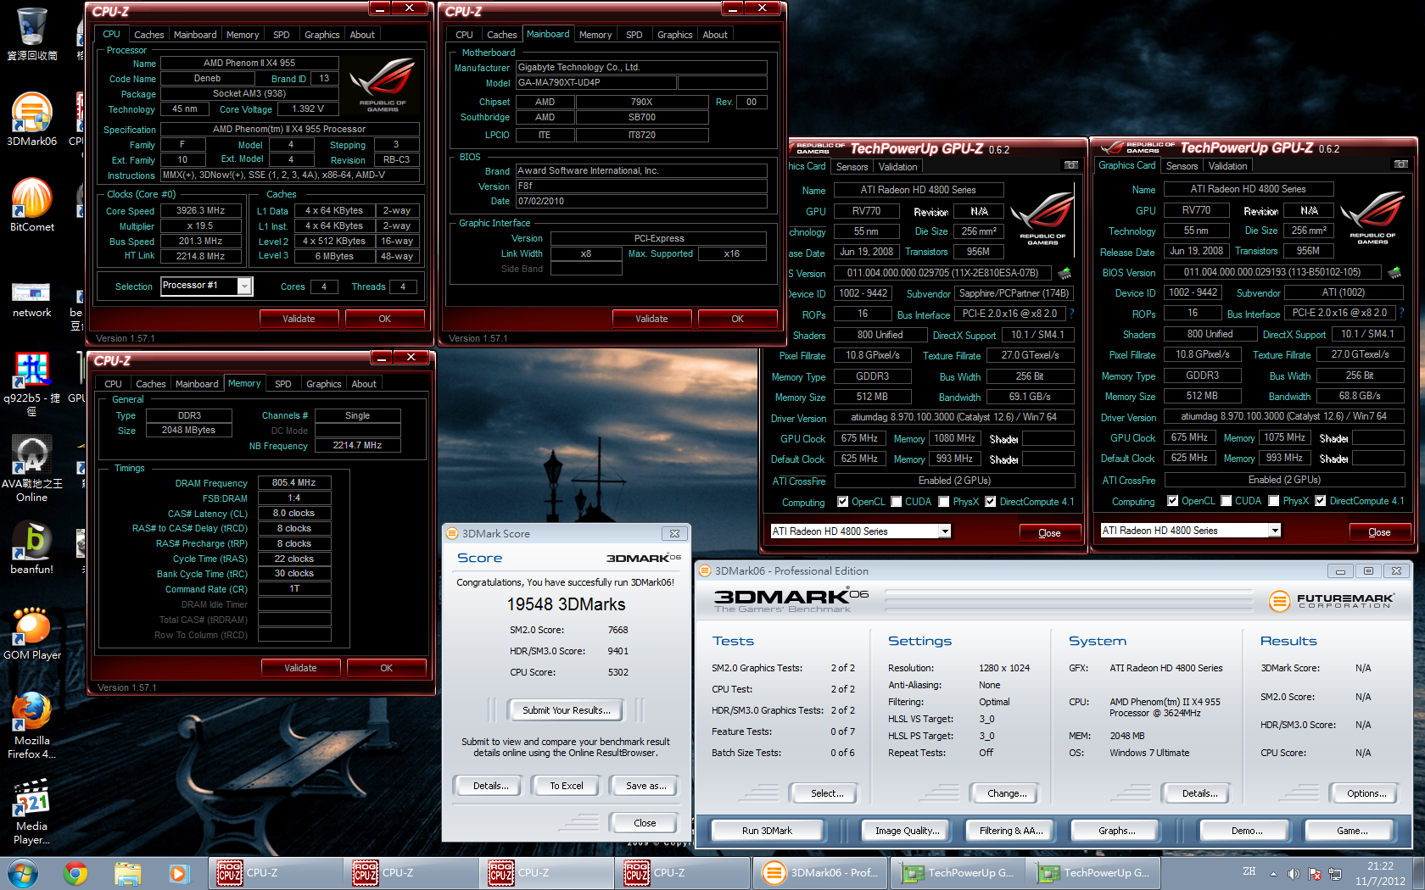Click the volume speaker tray icon
The image size is (1425, 890).
click(x=1294, y=874)
